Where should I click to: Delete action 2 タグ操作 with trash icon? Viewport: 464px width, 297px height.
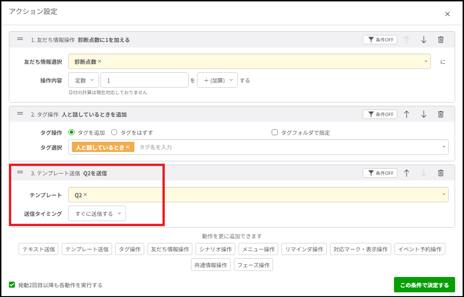point(441,114)
